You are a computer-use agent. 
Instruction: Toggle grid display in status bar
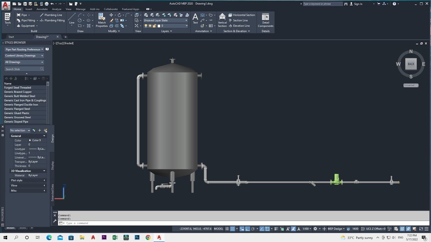pyautogui.click(x=227, y=229)
